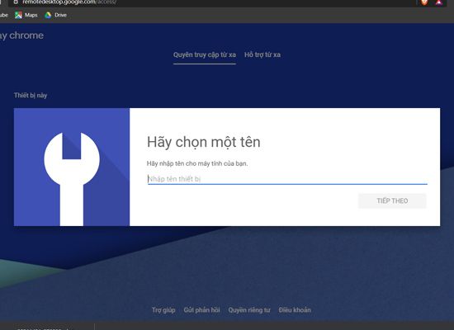The image size is (454, 330).
Task: Switch to the 'Quyền truy cập từ xa' tab
Action: (x=205, y=54)
